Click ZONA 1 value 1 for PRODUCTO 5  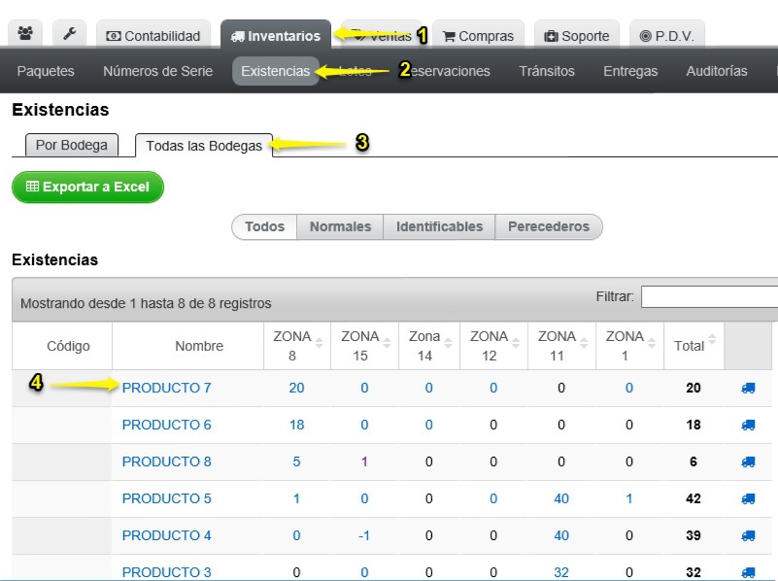pos(629,498)
